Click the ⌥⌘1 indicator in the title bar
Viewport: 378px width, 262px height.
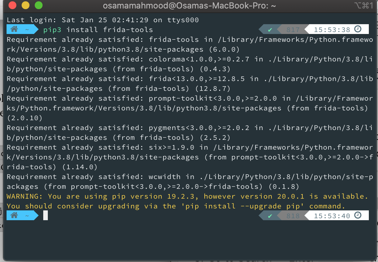pyautogui.click(x=364, y=5)
